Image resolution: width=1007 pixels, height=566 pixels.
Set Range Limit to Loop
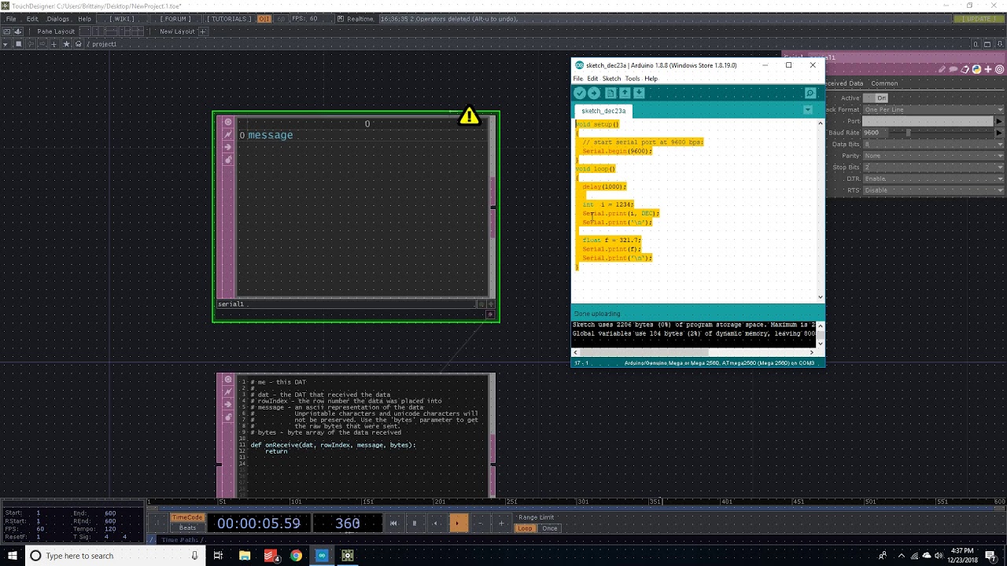point(525,528)
